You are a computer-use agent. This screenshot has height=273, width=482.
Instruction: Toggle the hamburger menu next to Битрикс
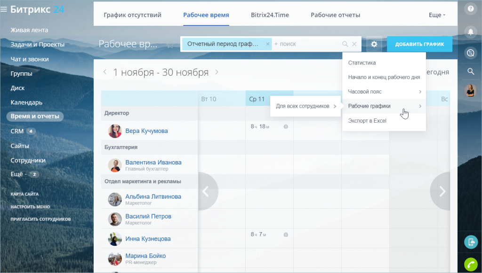tap(4, 9)
